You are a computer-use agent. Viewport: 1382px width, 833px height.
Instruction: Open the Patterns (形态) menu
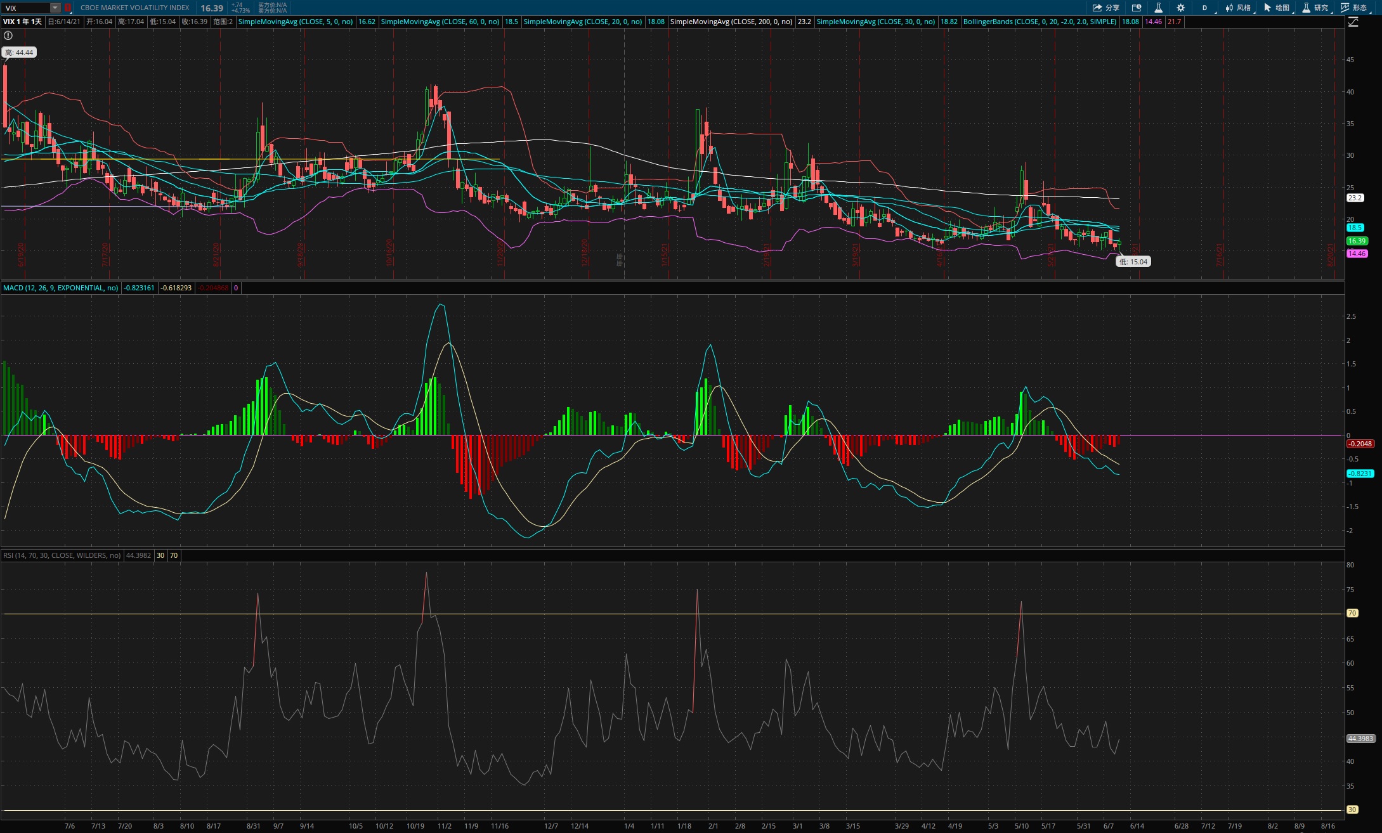(1353, 8)
